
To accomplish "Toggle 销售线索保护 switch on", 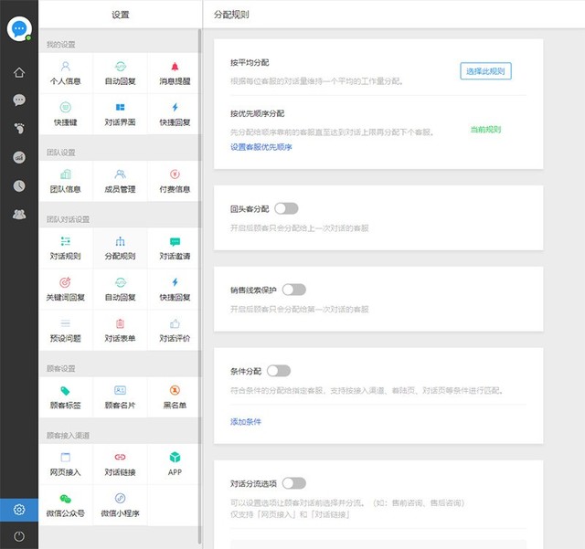I will pyautogui.click(x=293, y=290).
